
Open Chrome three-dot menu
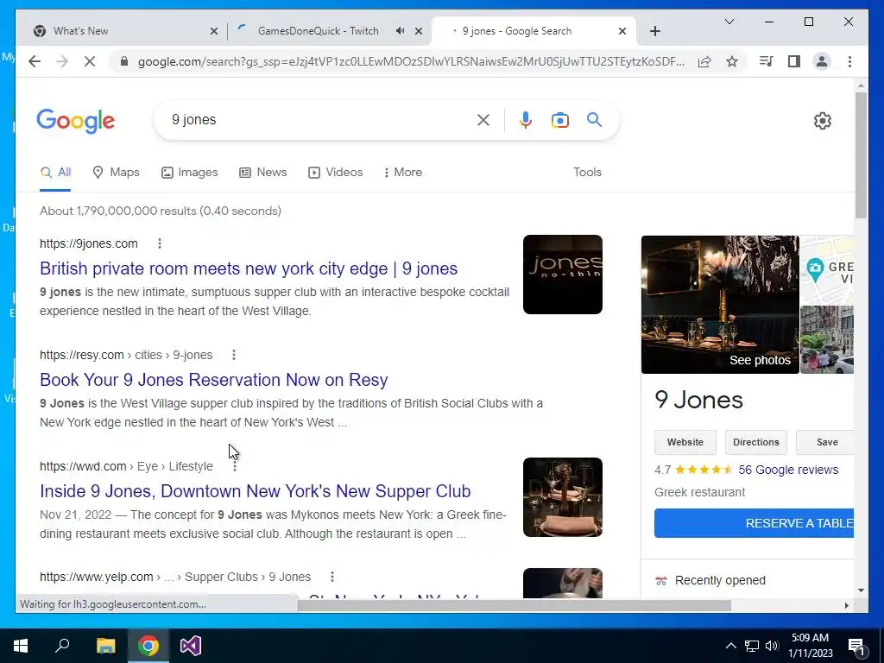pyautogui.click(x=849, y=61)
